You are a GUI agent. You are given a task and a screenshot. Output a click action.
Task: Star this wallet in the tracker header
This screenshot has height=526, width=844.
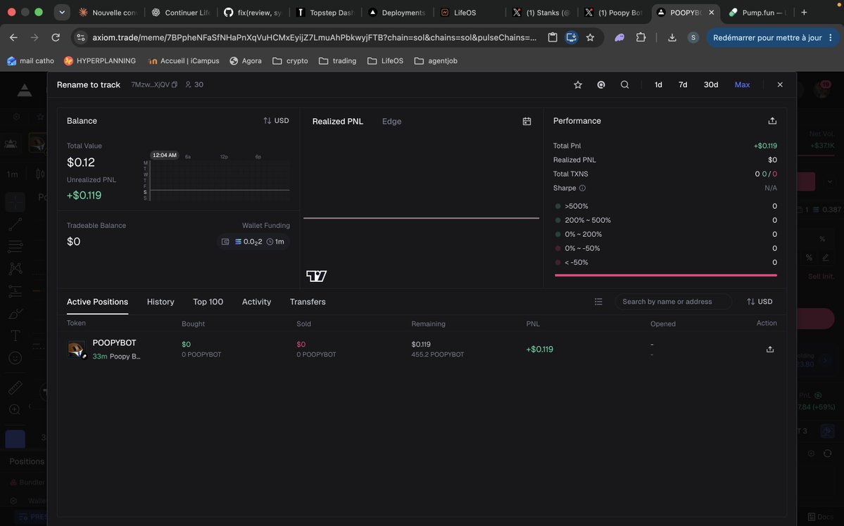click(577, 85)
